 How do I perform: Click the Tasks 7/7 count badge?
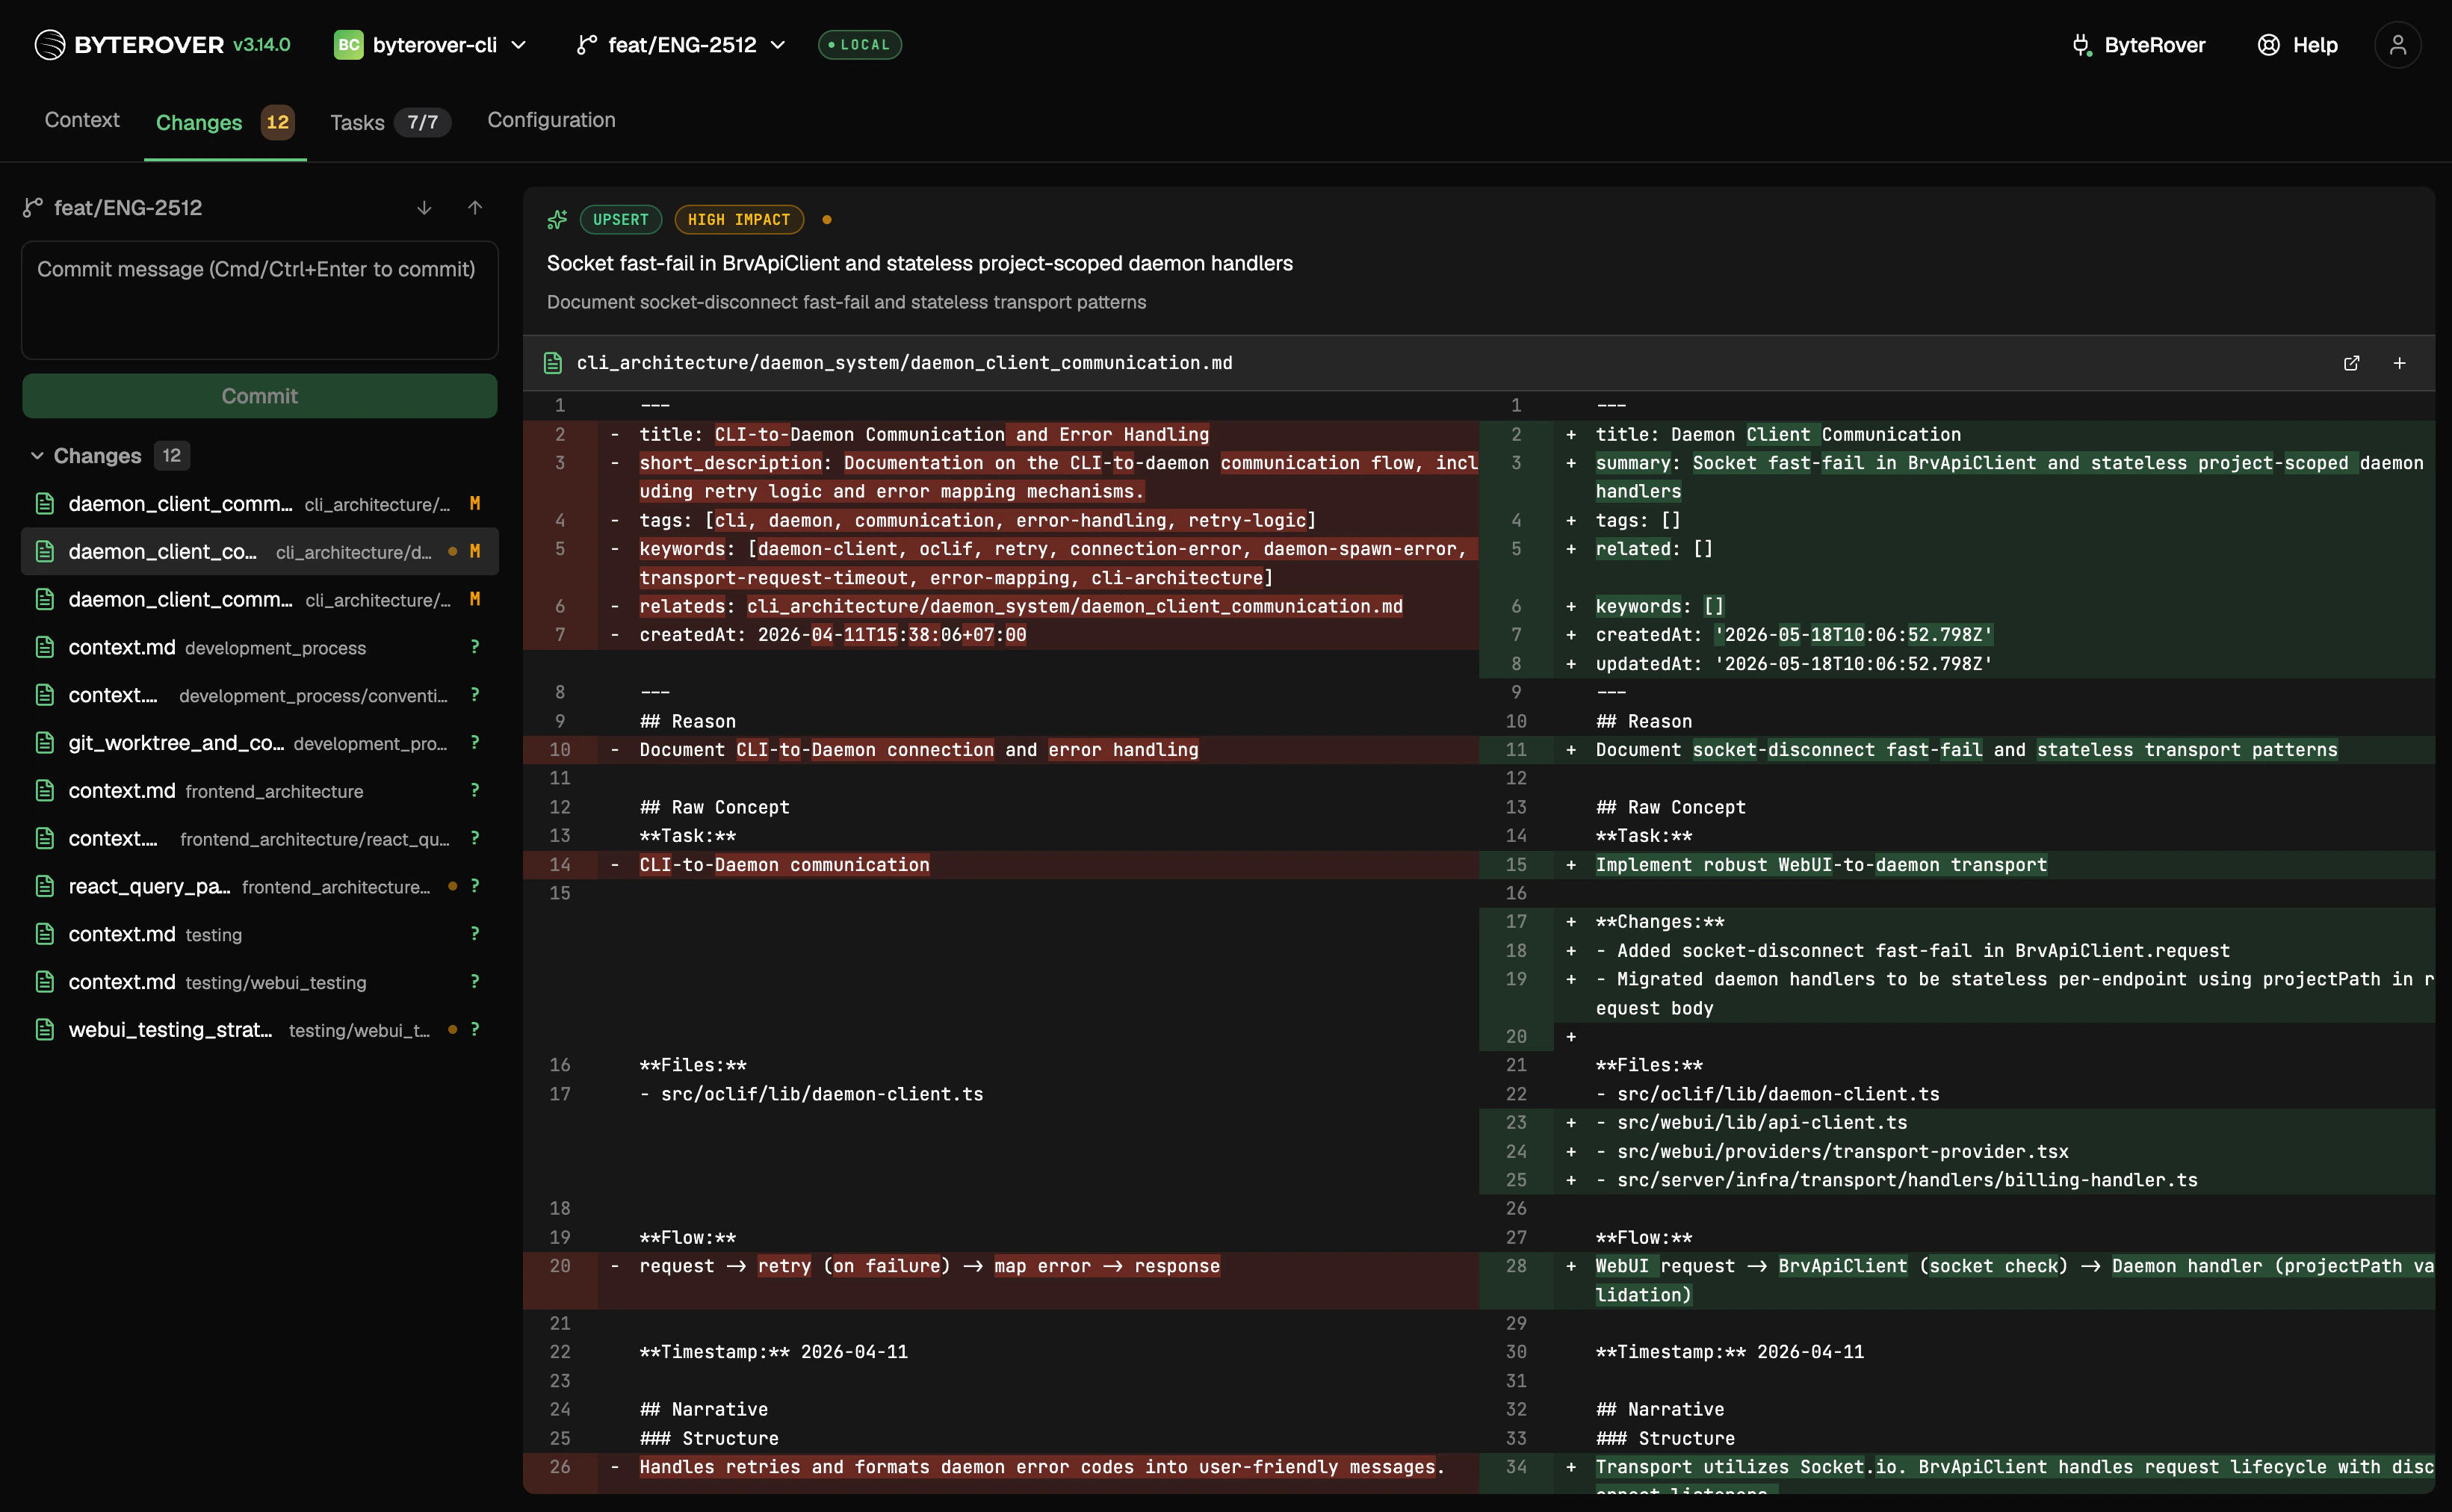pyautogui.click(x=423, y=122)
